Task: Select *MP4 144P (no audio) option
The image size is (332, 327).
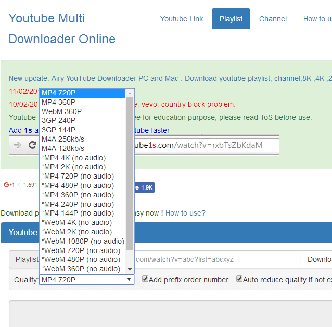Action: pos(82,213)
